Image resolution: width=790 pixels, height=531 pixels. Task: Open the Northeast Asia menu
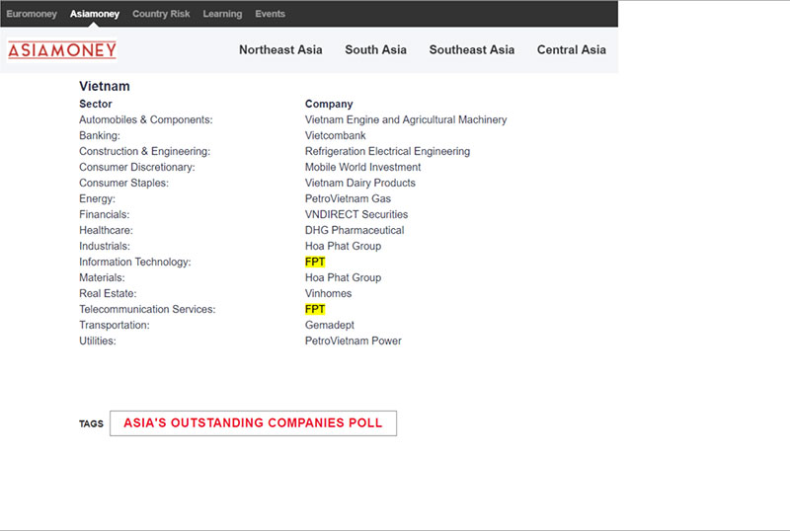coord(280,49)
